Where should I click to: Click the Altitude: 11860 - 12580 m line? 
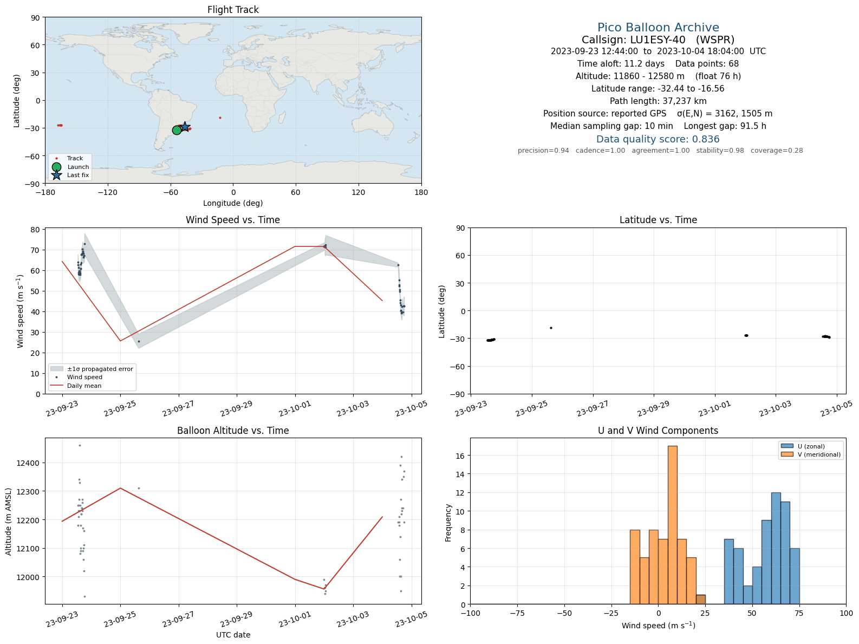tap(658, 76)
